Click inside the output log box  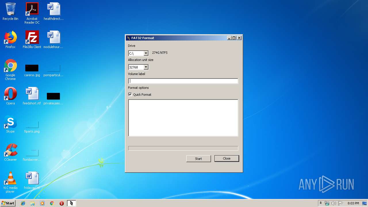coord(183,118)
